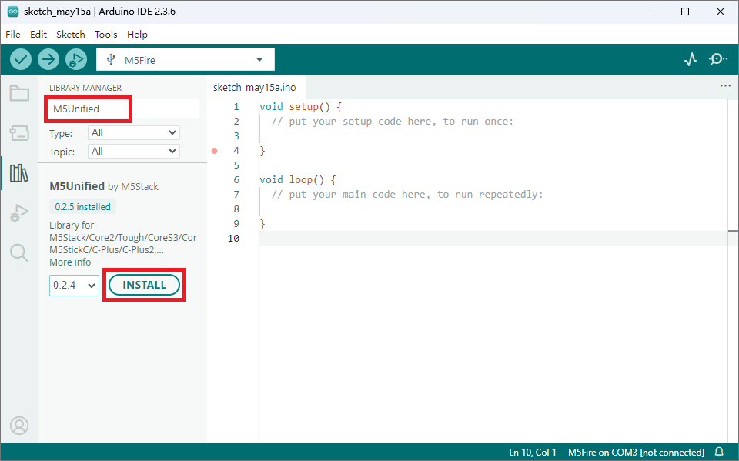Click the setup comment on line 2

point(392,122)
